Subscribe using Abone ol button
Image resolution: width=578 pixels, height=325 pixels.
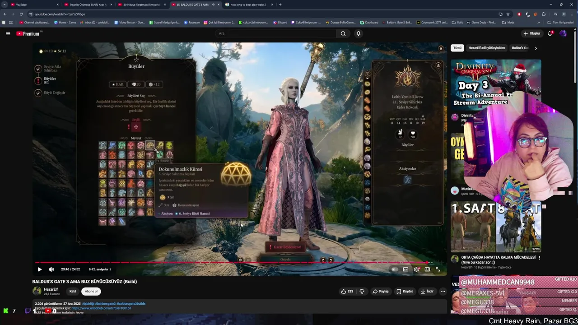(x=91, y=291)
